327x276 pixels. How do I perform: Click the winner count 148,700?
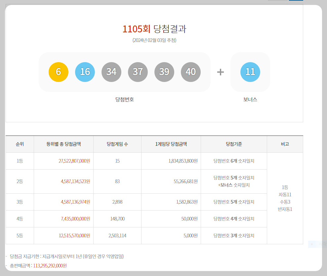(117, 219)
